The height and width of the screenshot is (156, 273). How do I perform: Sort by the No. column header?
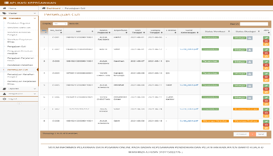click(x=44, y=32)
